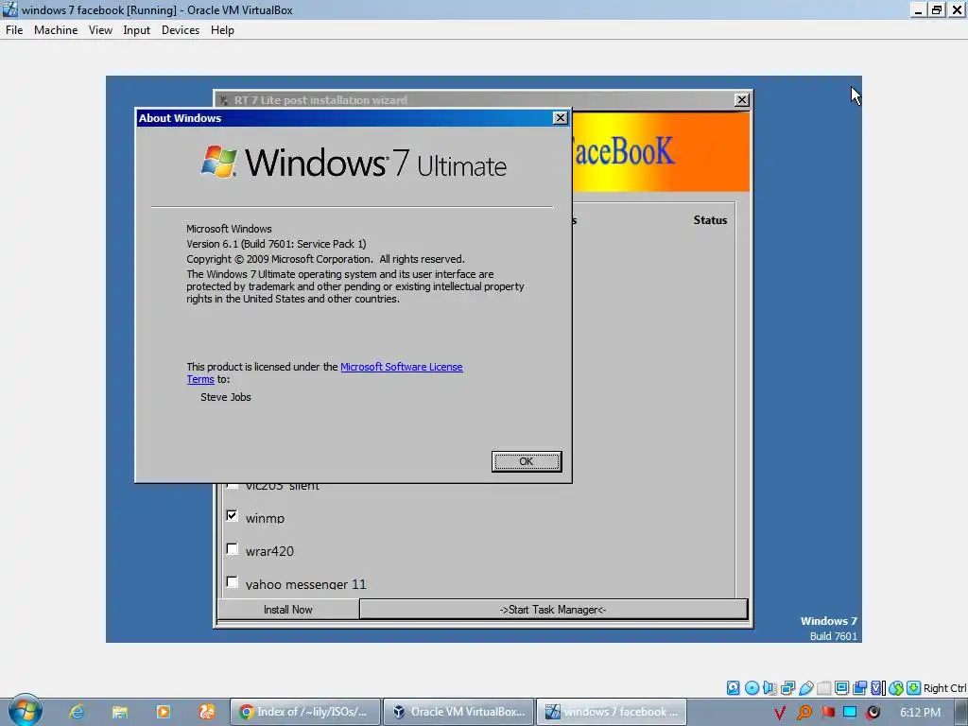
Task: Open the Devices menu
Action: 181,30
